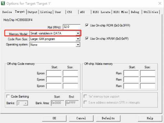Image resolution: width=164 pixels, height=123 pixels.
Task: Click second Eprom Size field
Action: [x=70, y=79]
